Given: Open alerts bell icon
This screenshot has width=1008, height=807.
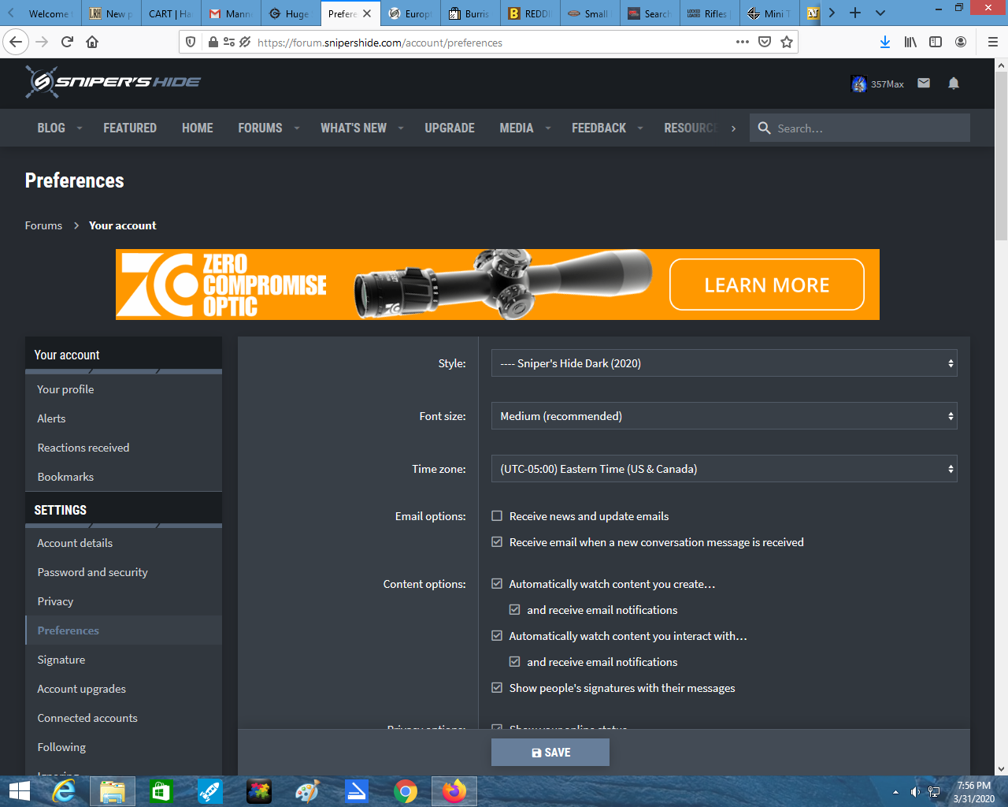Looking at the screenshot, I should point(954,83).
